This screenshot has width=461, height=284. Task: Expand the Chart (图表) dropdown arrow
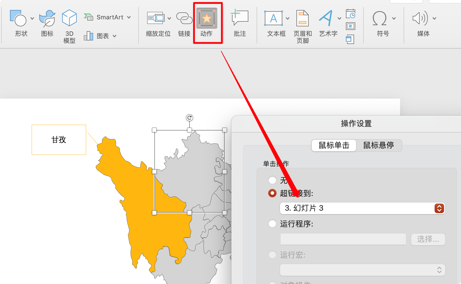[115, 36]
